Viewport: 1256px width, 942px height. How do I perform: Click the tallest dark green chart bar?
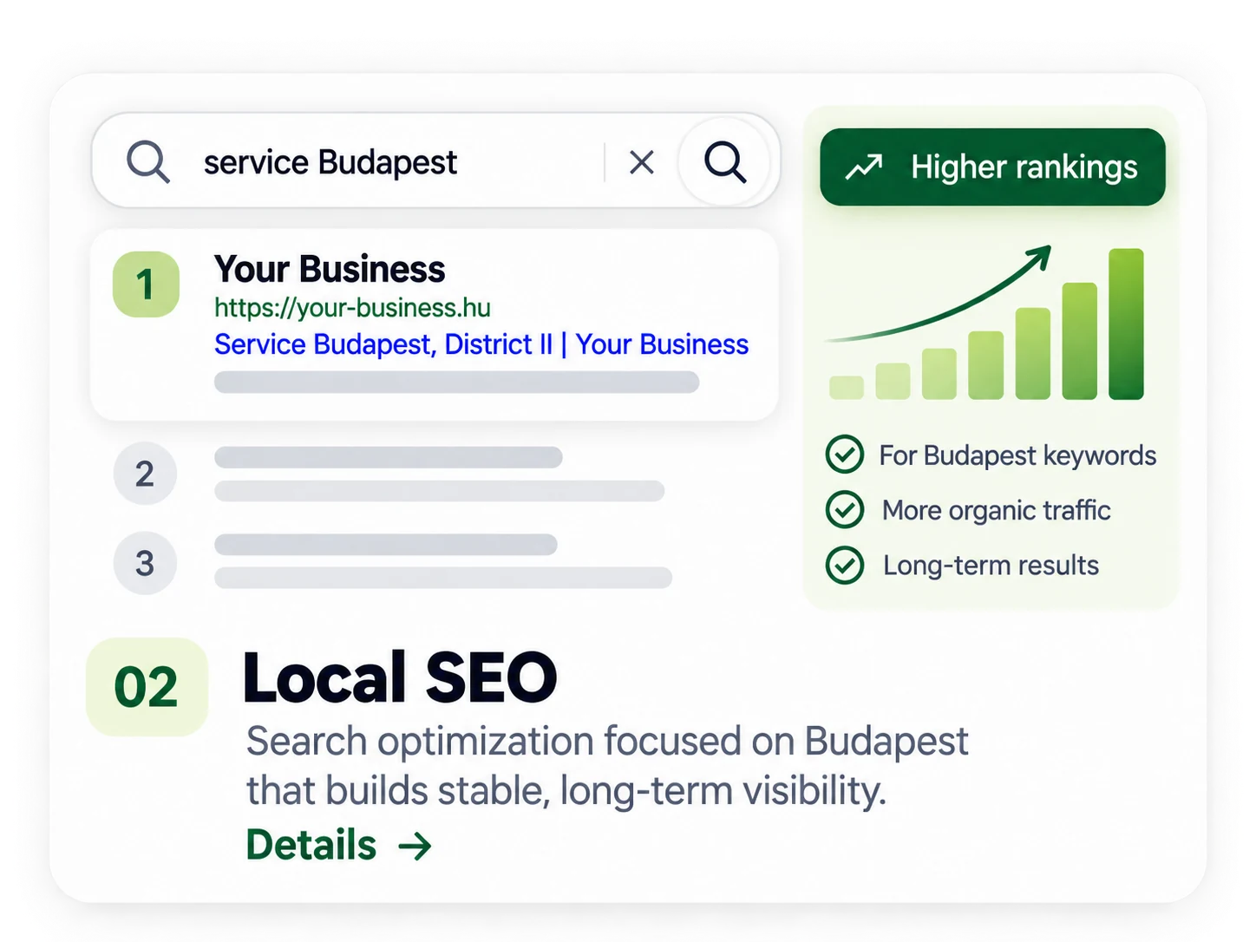[1126, 324]
